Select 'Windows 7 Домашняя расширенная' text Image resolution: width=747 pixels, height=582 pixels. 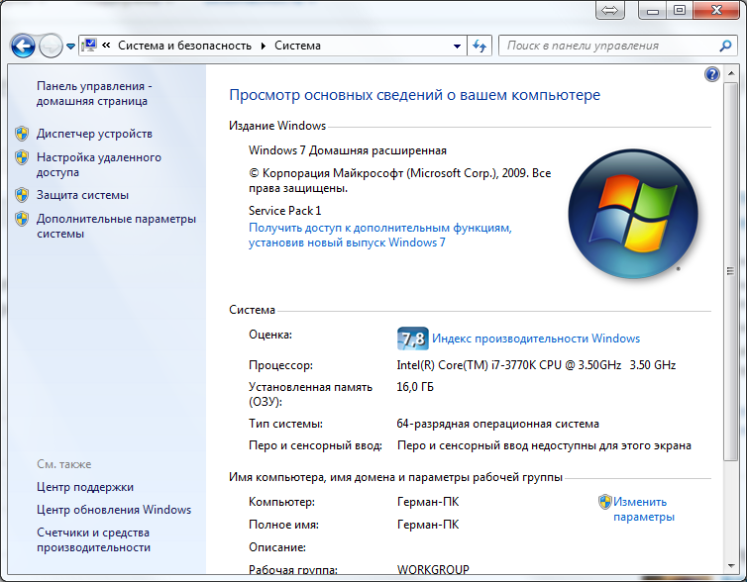[348, 150]
